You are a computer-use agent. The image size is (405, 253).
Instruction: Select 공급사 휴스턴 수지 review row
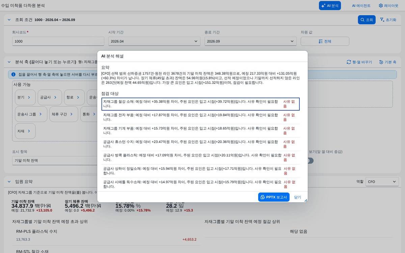coord(200,144)
